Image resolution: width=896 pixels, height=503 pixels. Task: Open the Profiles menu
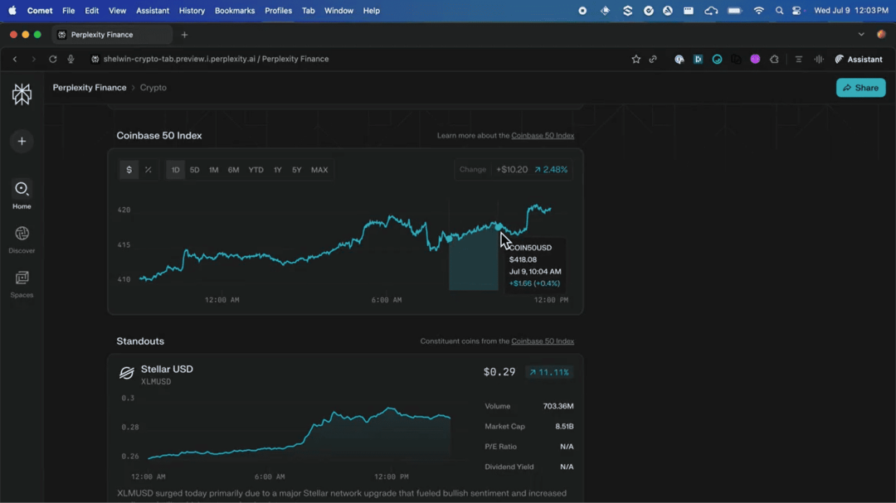[278, 10]
